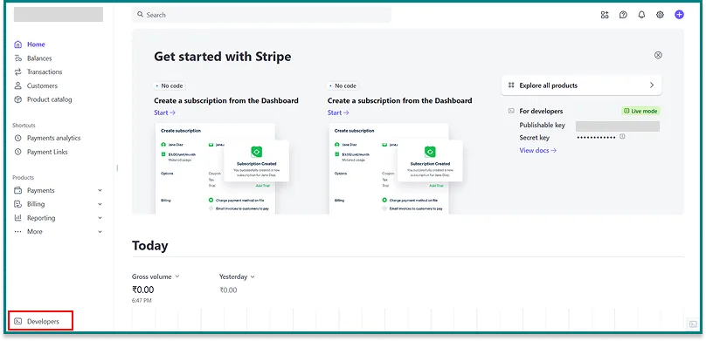Click the Balances icon in sidebar
The width and height of the screenshot is (706, 341).
(18, 58)
